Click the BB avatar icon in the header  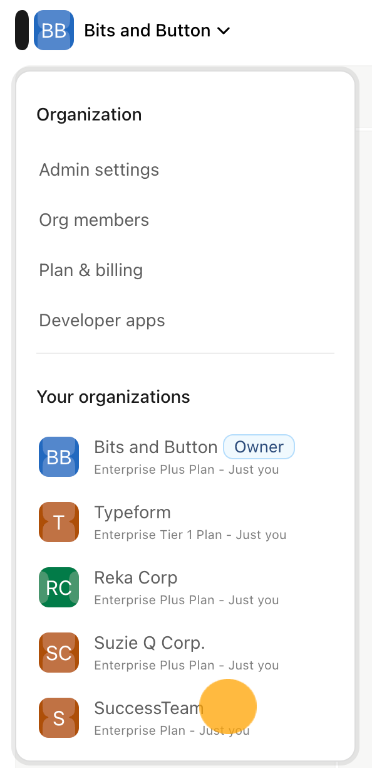(x=54, y=30)
